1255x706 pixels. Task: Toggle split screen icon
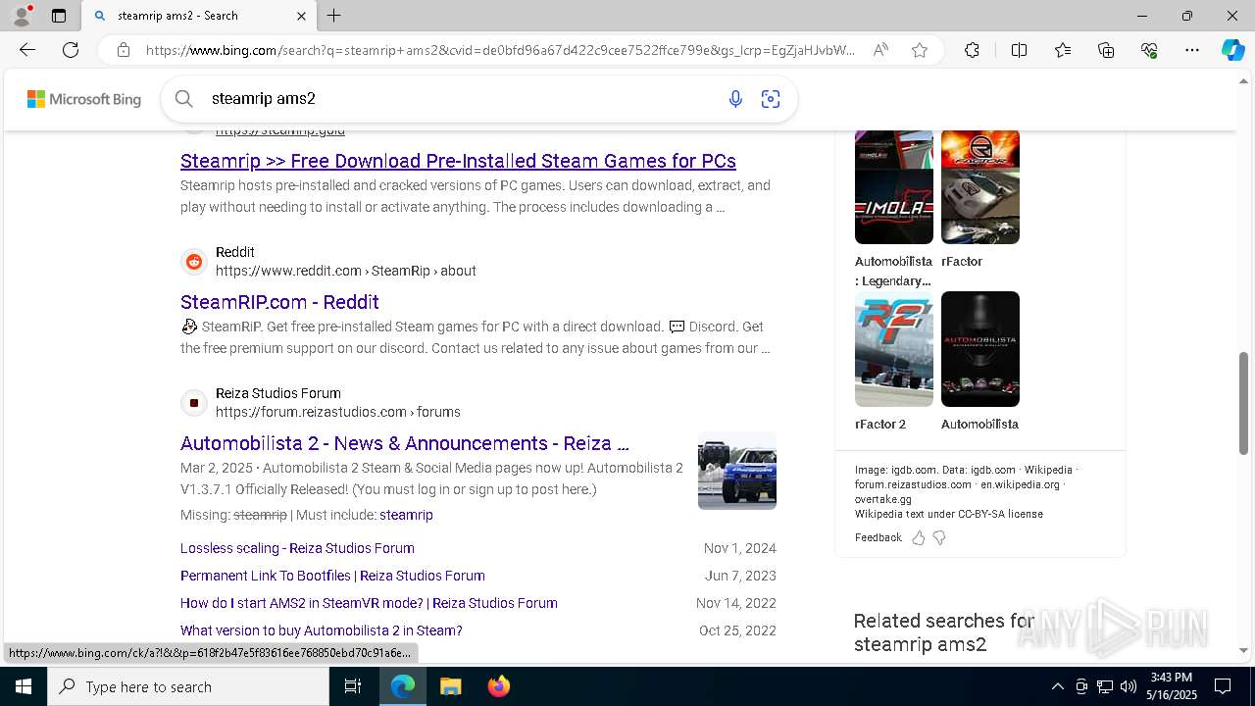point(1019,50)
